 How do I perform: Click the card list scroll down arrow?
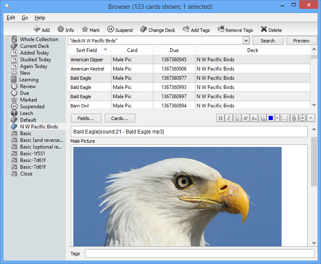tap(314, 105)
